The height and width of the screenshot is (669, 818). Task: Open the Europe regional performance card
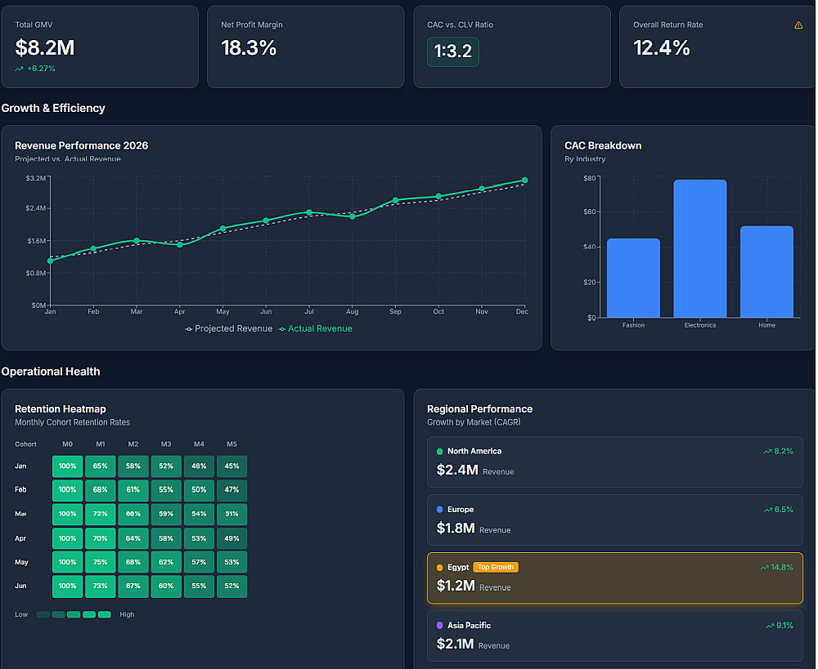(614, 520)
